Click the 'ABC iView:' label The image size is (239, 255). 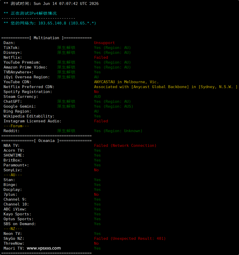pyautogui.click(x=15, y=209)
